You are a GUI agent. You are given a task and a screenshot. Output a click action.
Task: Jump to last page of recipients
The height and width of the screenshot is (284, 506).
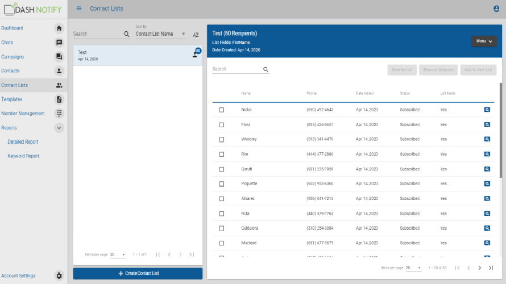click(x=491, y=268)
